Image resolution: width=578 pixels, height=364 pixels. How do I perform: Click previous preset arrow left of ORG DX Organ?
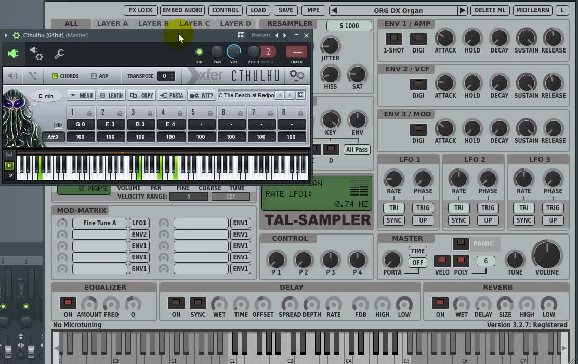click(334, 10)
